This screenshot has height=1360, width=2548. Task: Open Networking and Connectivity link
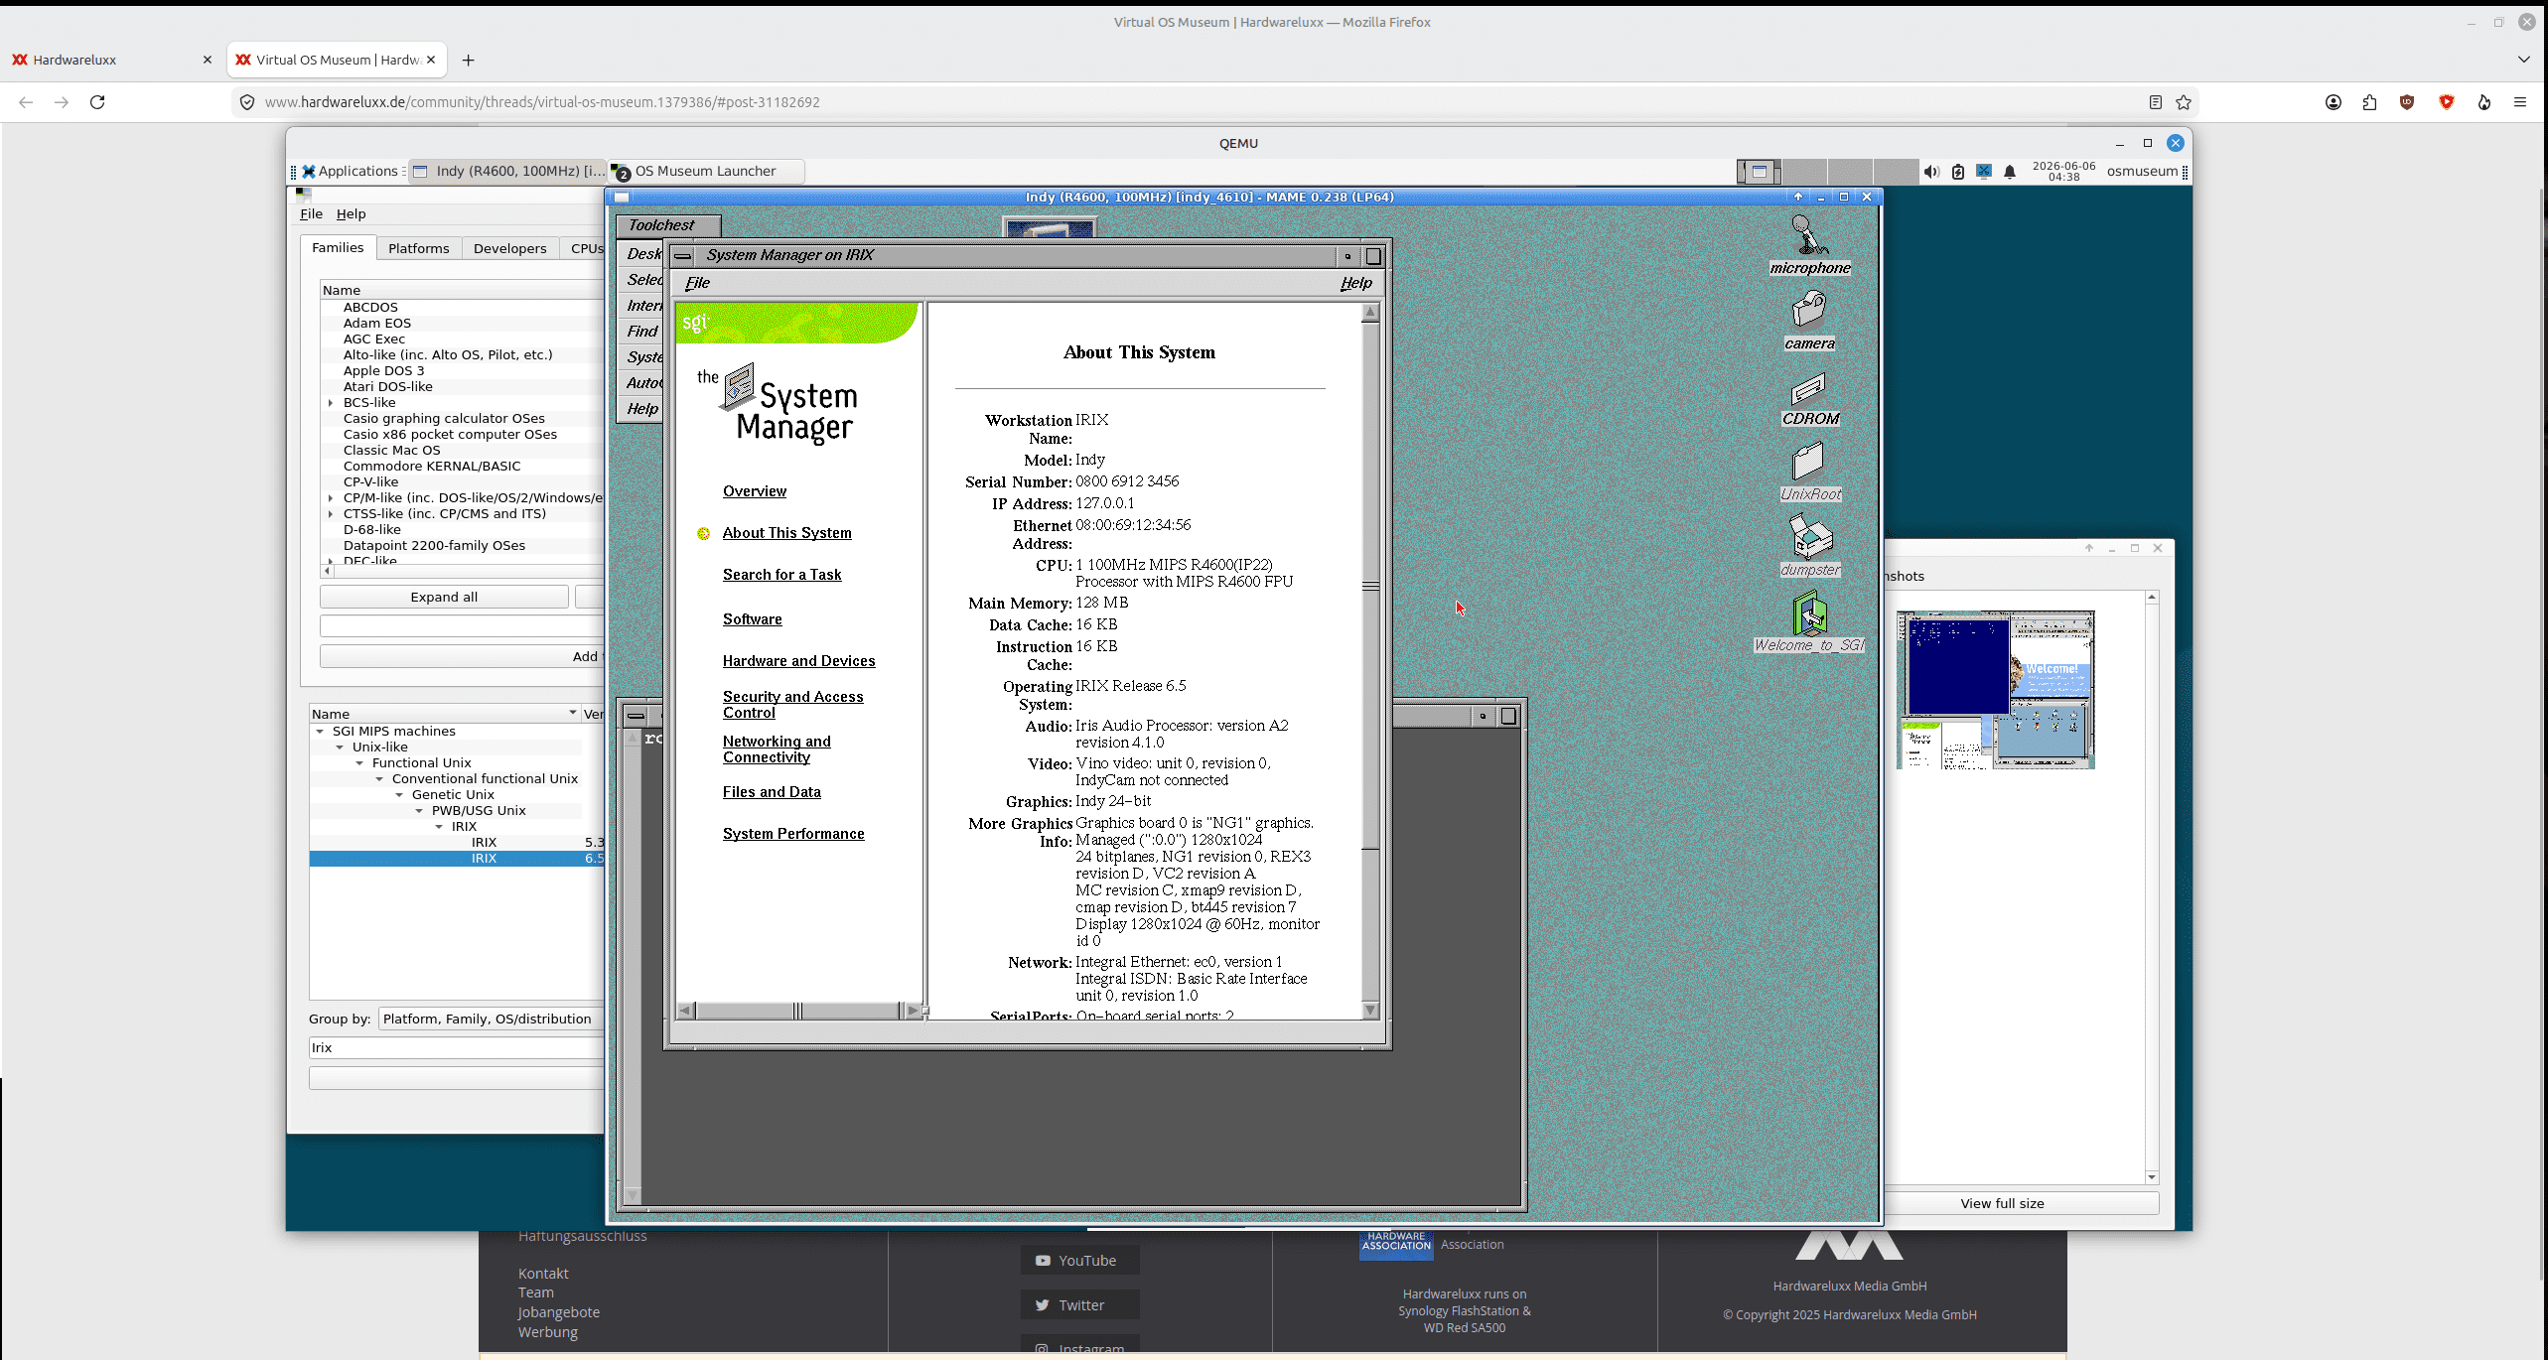coord(777,749)
